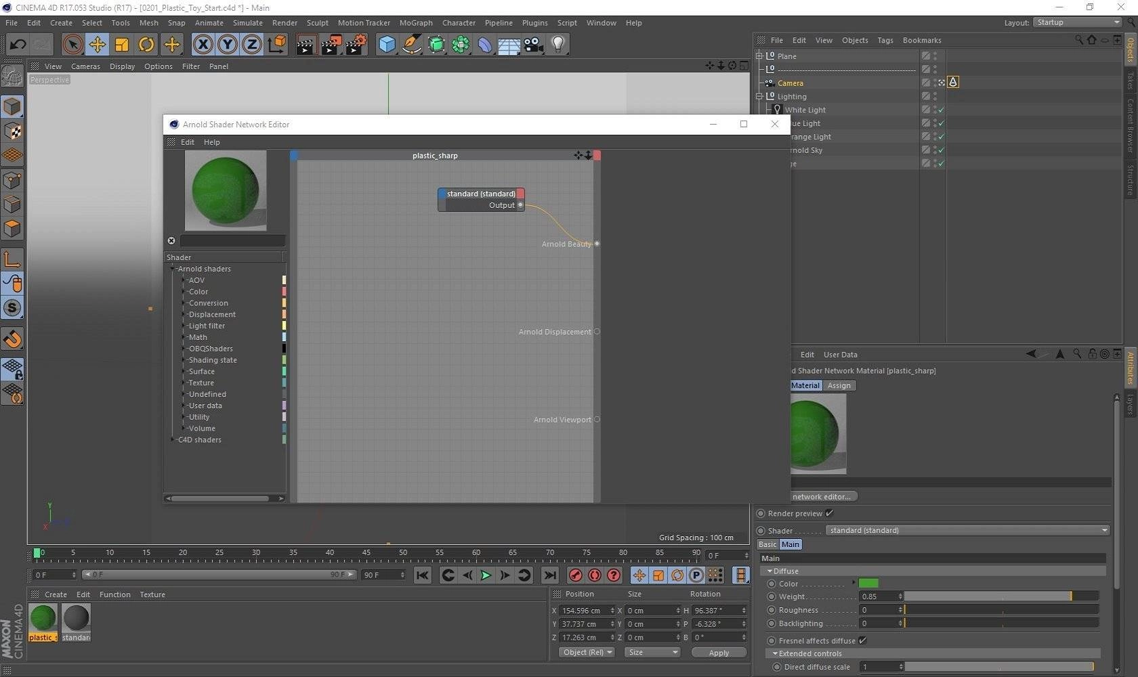
Task: Click the record active objects button
Action: coord(576,575)
